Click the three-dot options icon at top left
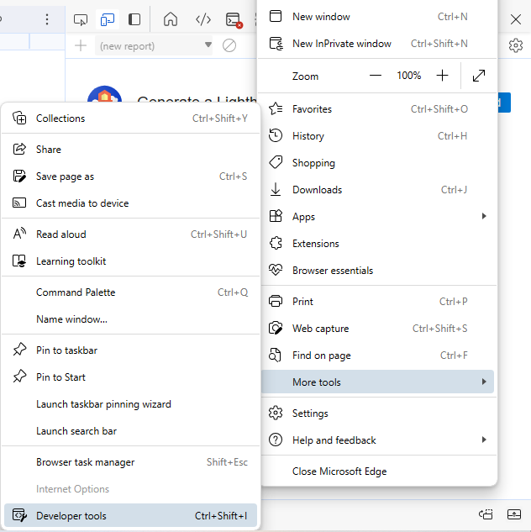 [x=47, y=19]
